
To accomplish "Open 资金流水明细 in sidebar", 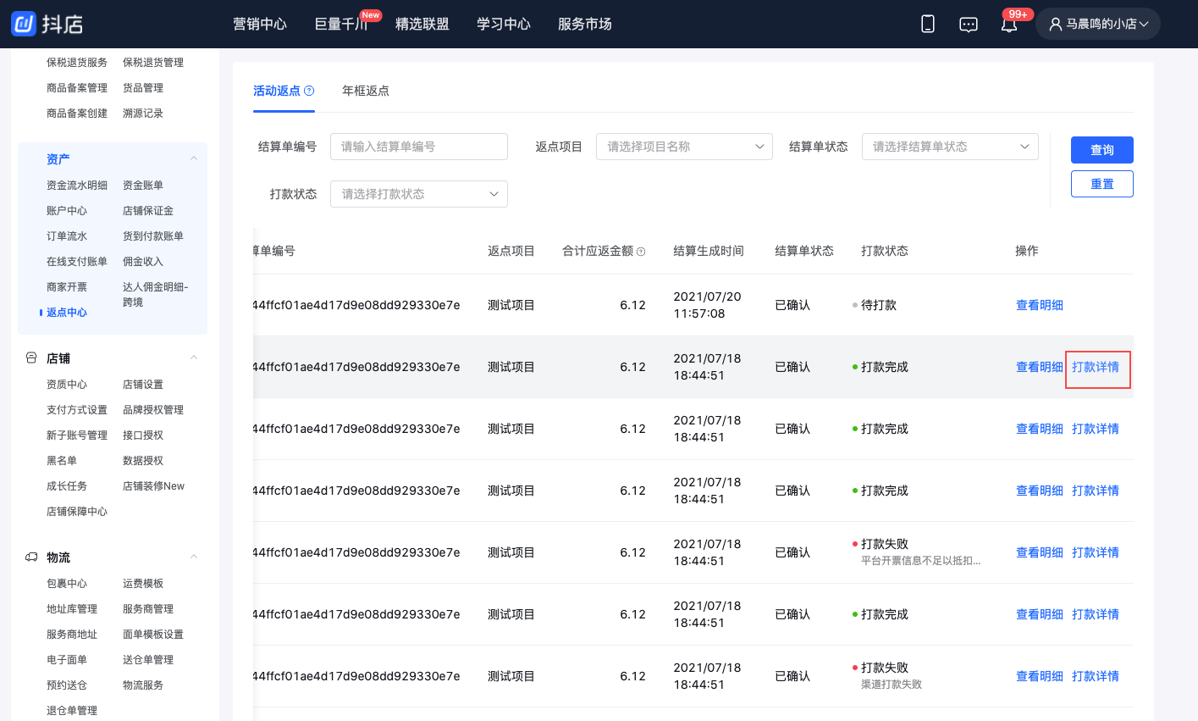I will pos(77,186).
